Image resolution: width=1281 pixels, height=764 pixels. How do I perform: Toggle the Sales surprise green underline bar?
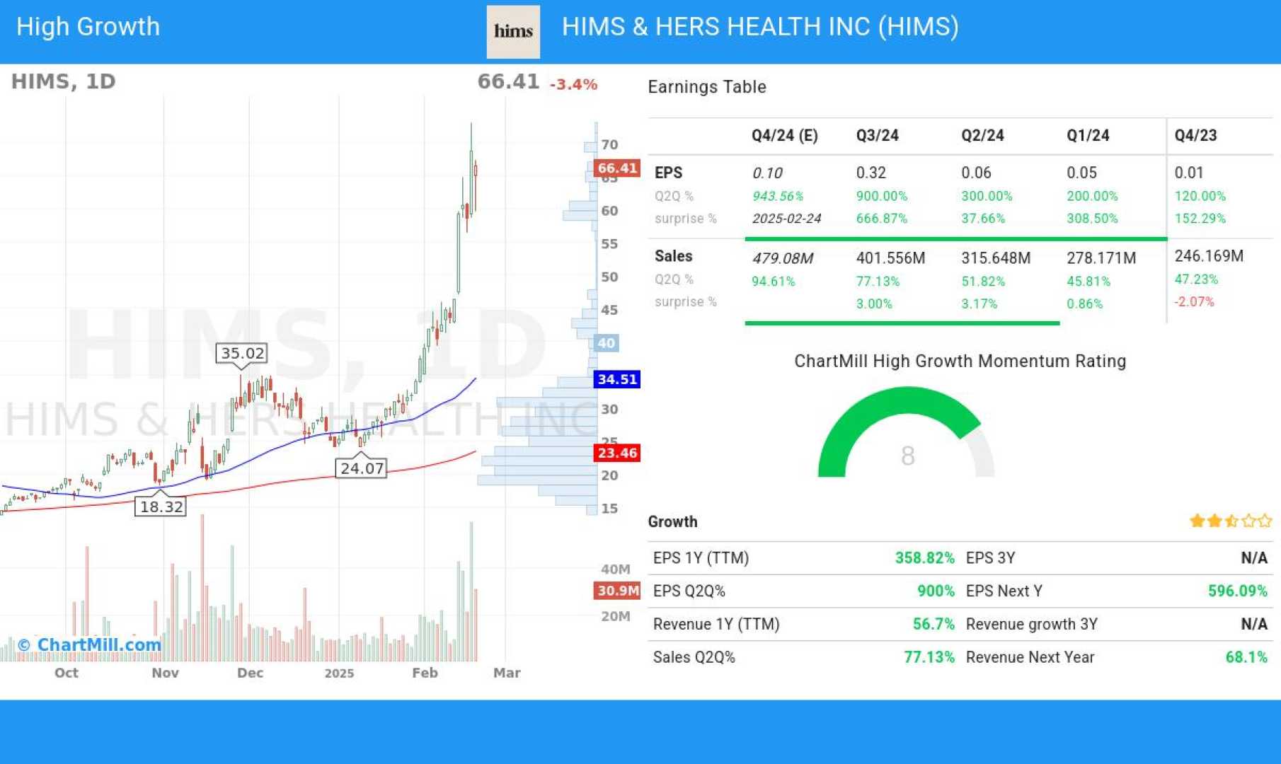pos(902,323)
